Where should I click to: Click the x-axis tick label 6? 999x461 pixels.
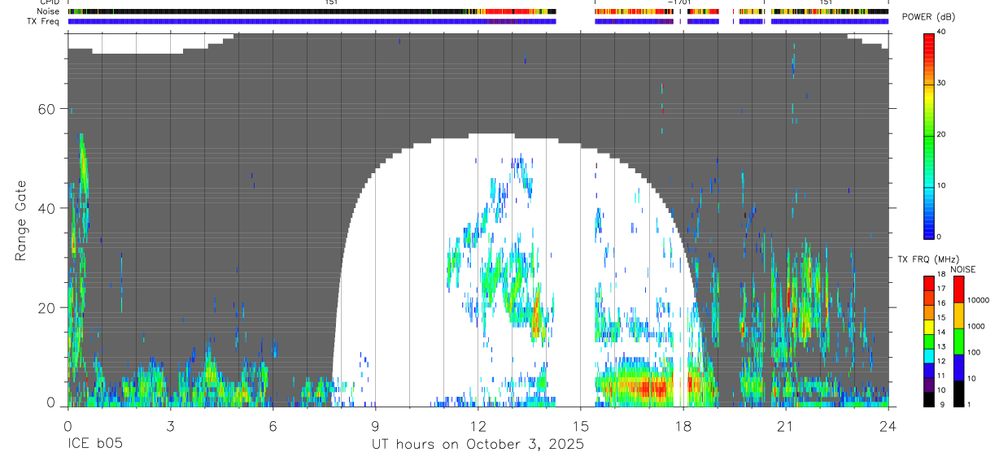273,425
